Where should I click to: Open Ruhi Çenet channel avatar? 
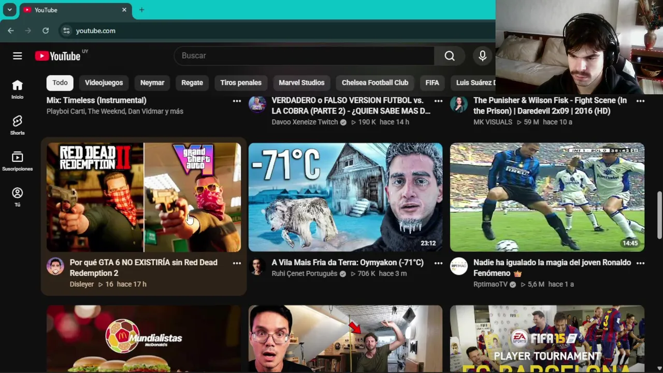tap(257, 266)
